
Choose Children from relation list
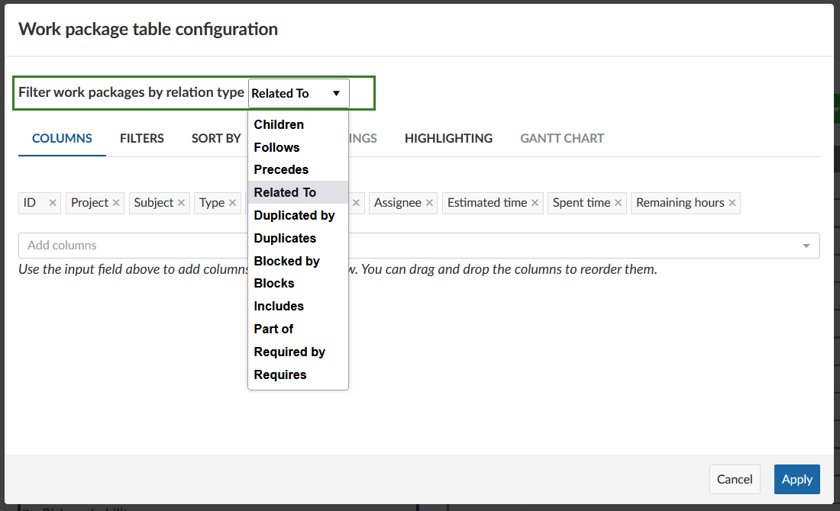point(279,124)
